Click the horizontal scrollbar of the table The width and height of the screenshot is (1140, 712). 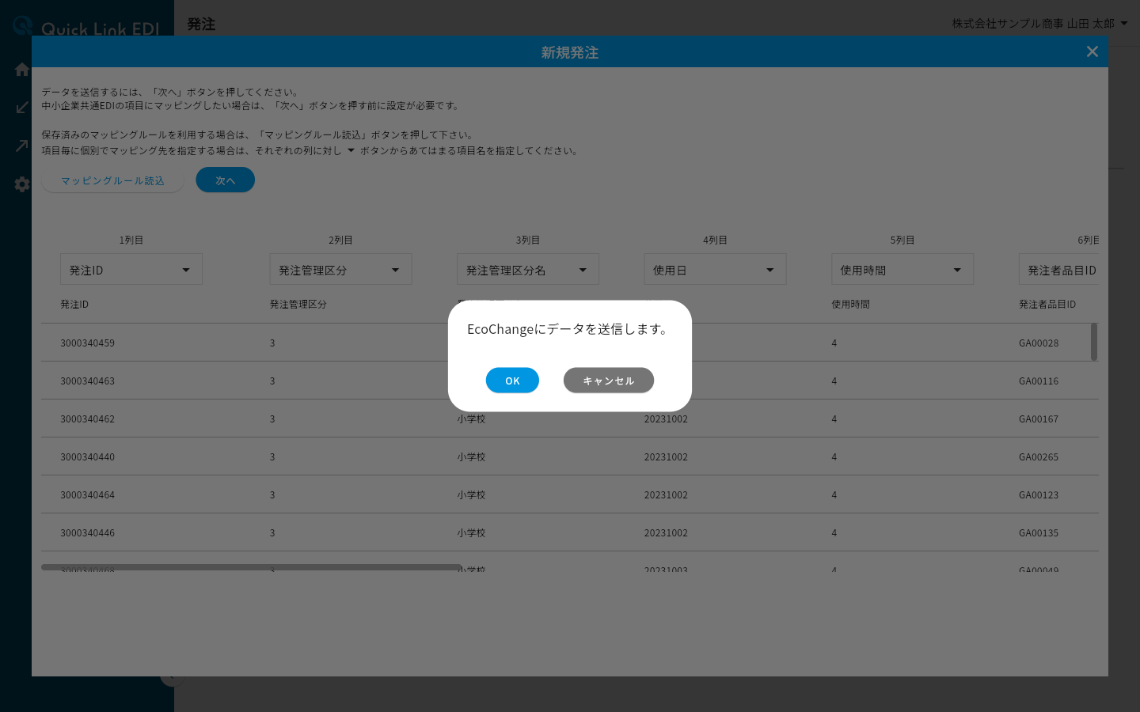click(252, 567)
